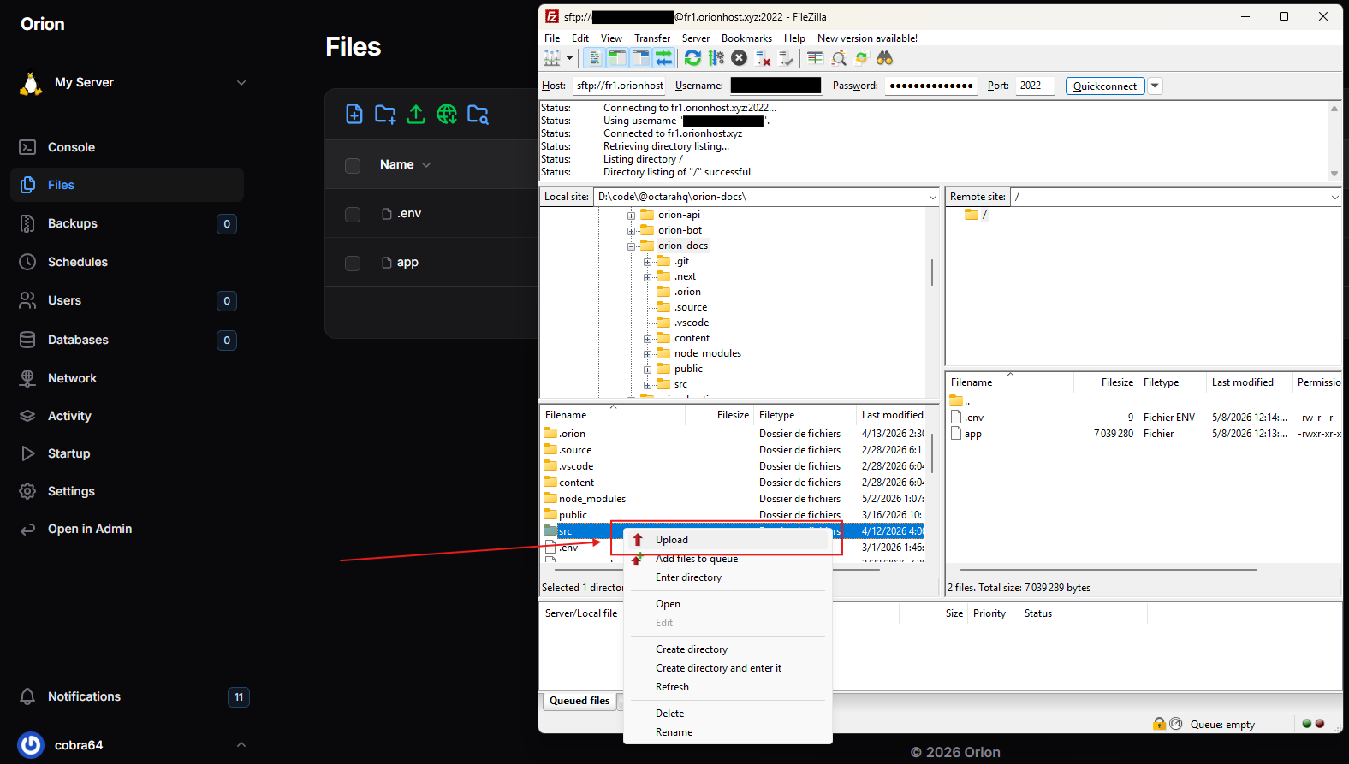The width and height of the screenshot is (1349, 764).
Task: Select the Queued files tab
Action: pos(579,701)
